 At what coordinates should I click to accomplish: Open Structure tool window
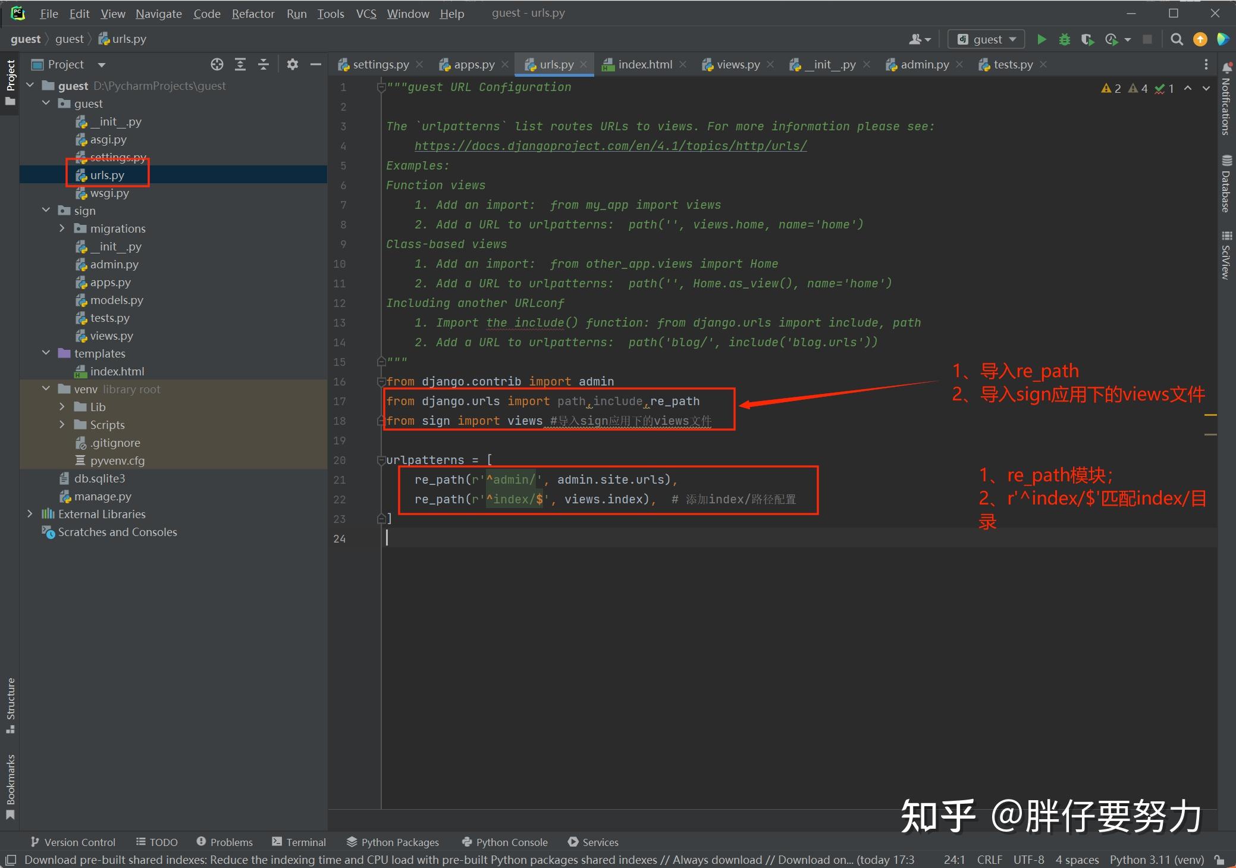pyautogui.click(x=10, y=705)
